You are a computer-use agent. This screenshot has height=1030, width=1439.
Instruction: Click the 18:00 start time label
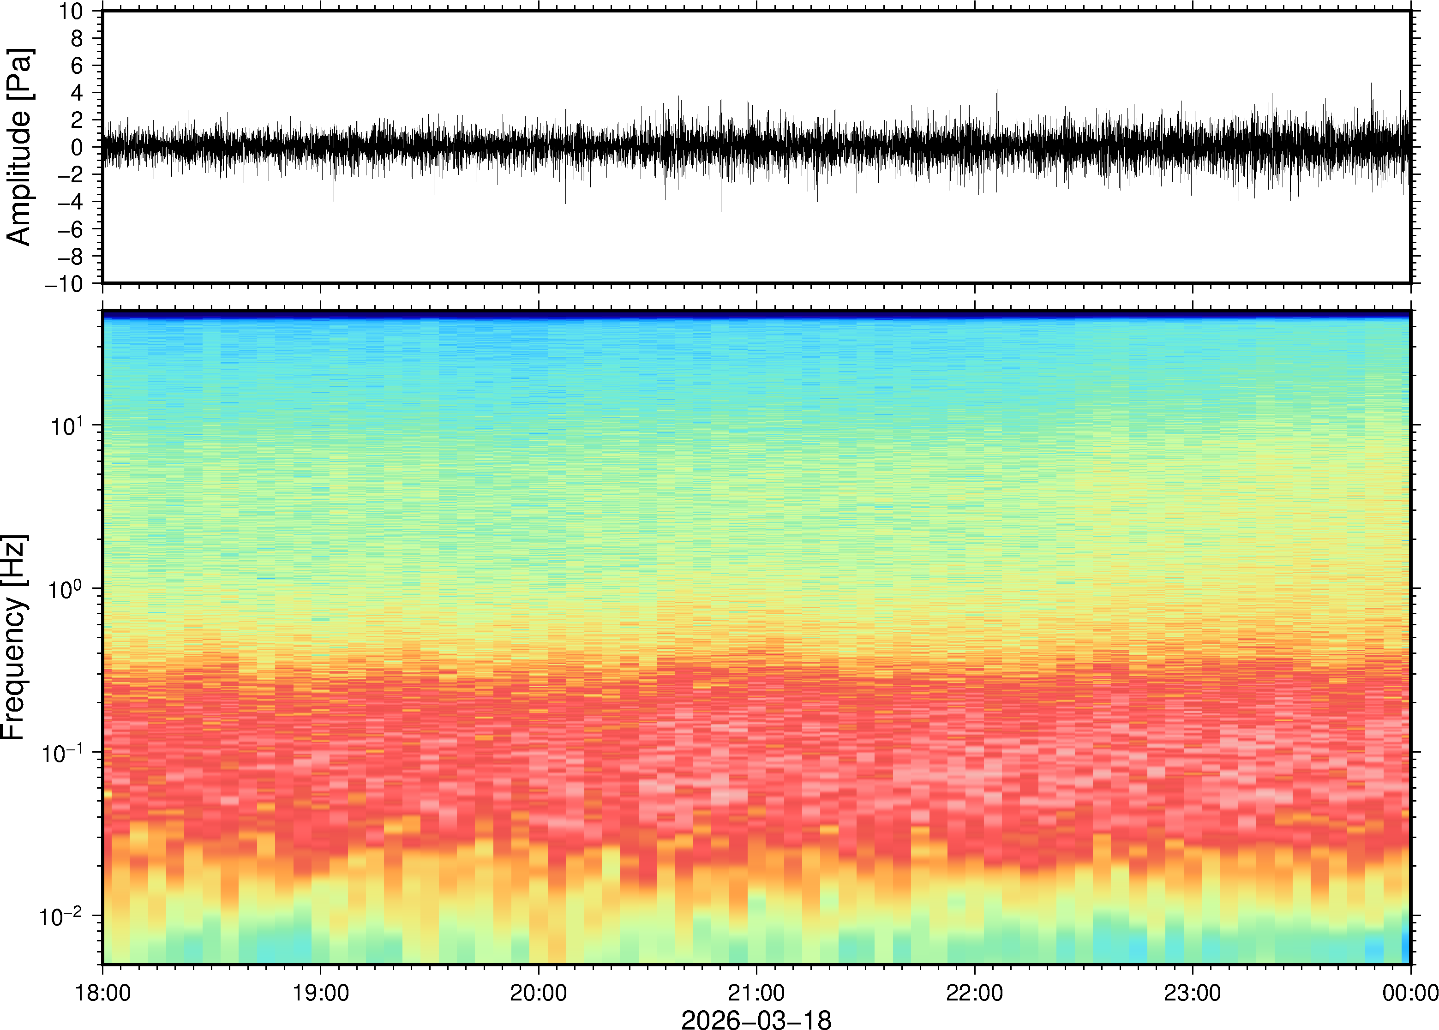tap(103, 993)
